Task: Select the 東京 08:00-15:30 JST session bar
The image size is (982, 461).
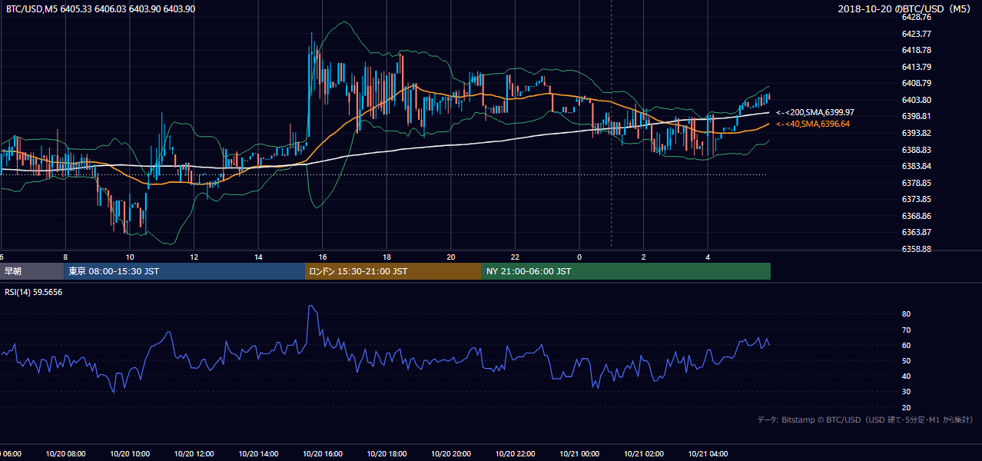Action: pos(184,271)
